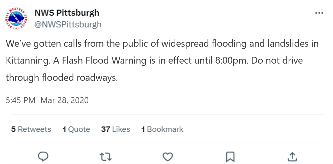The height and width of the screenshot is (164, 333).
Task: Open the 1 Bookmark count
Action: click(162, 129)
